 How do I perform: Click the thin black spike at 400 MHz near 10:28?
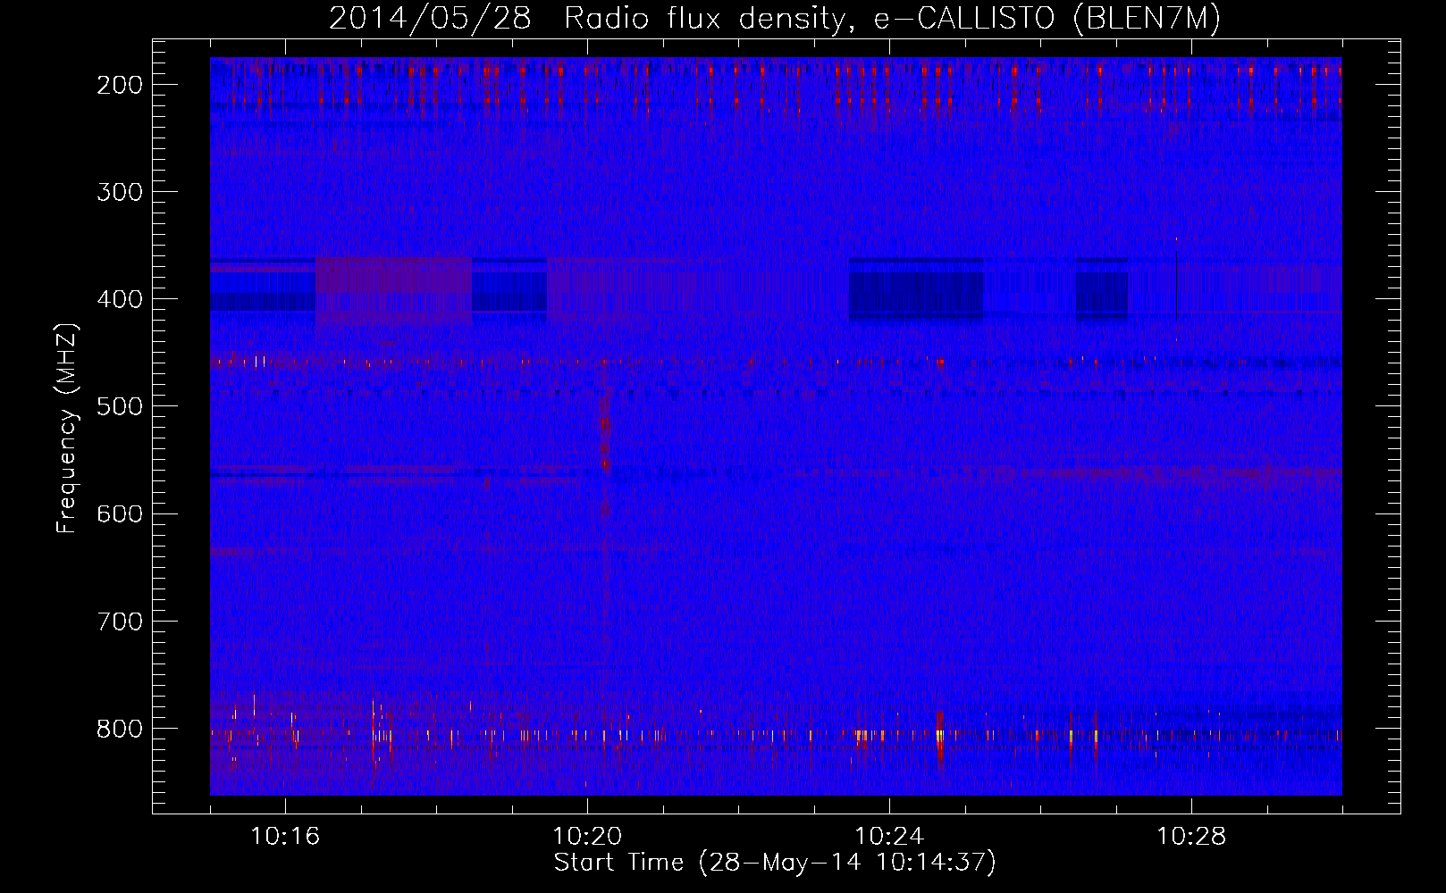(1176, 286)
